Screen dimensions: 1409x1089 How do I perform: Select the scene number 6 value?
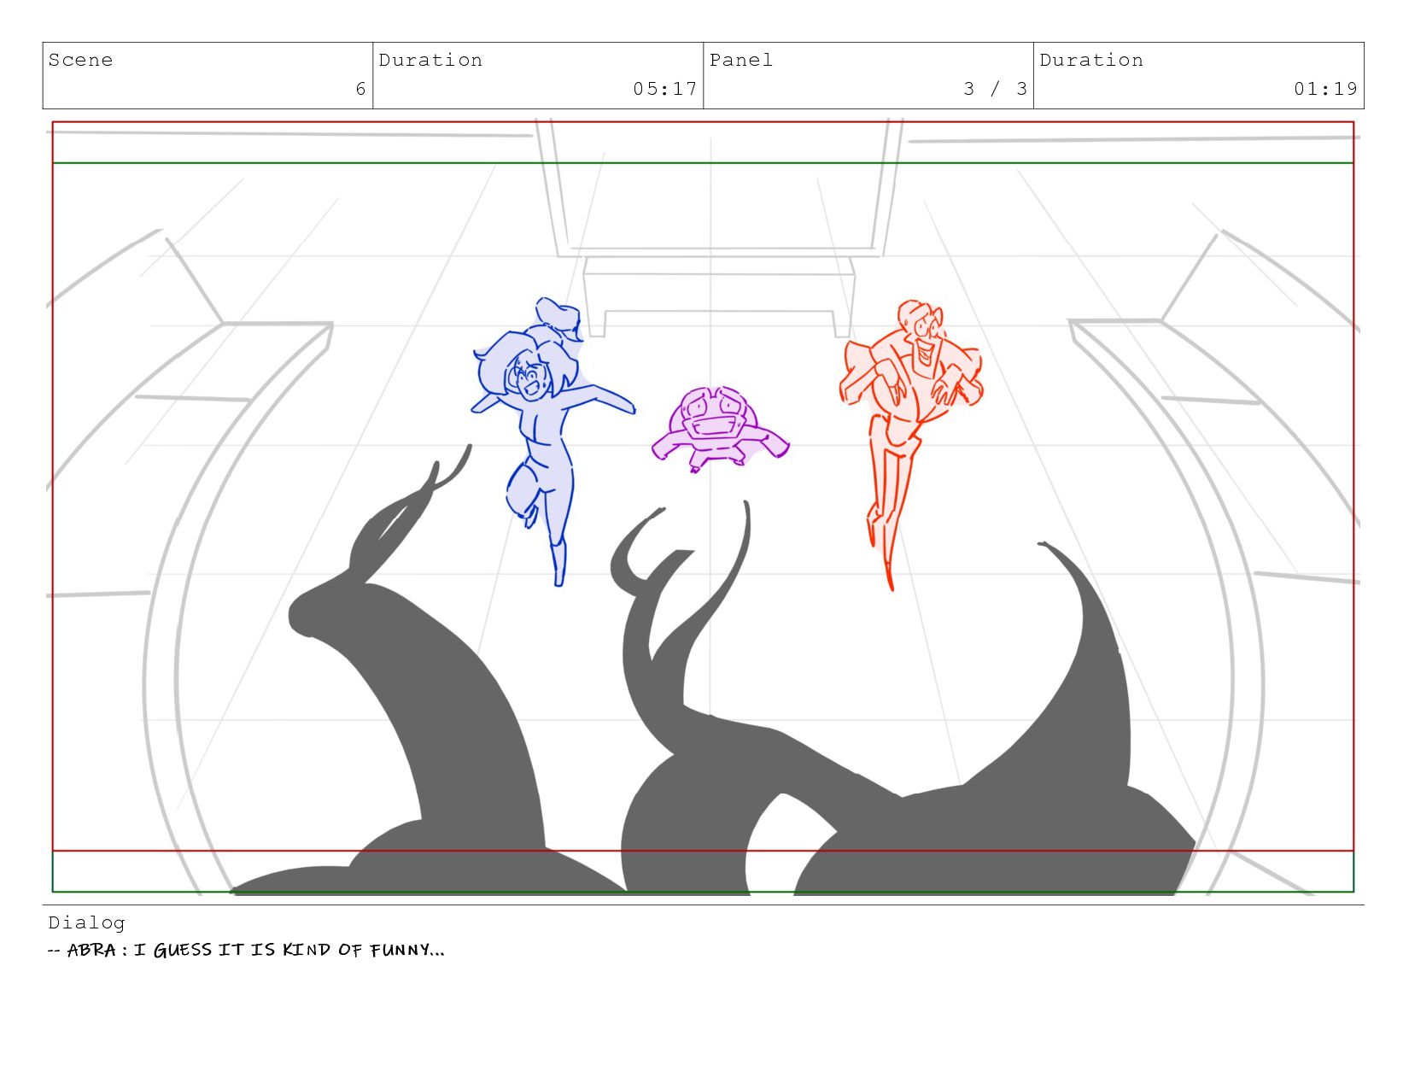point(361,89)
